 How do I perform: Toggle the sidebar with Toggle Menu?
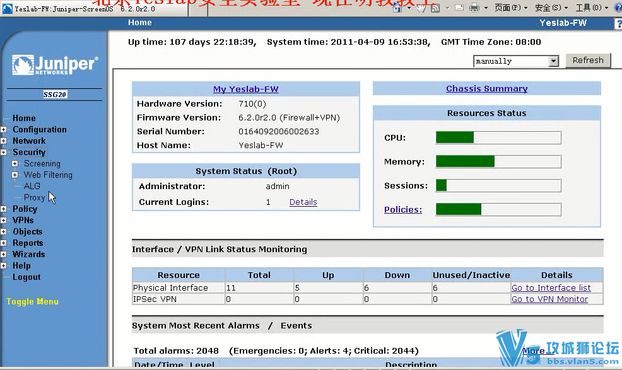click(x=32, y=301)
